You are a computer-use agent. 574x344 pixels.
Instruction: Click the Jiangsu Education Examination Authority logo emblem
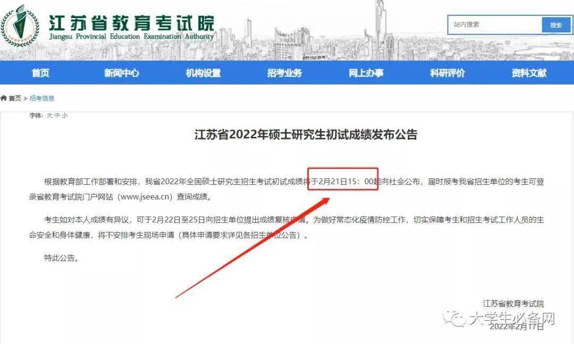pyautogui.click(x=20, y=25)
